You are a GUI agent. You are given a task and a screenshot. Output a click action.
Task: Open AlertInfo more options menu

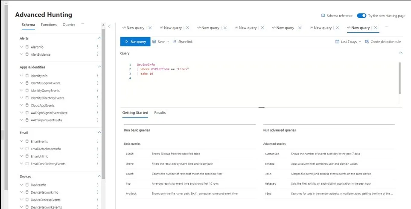[x=97, y=47]
